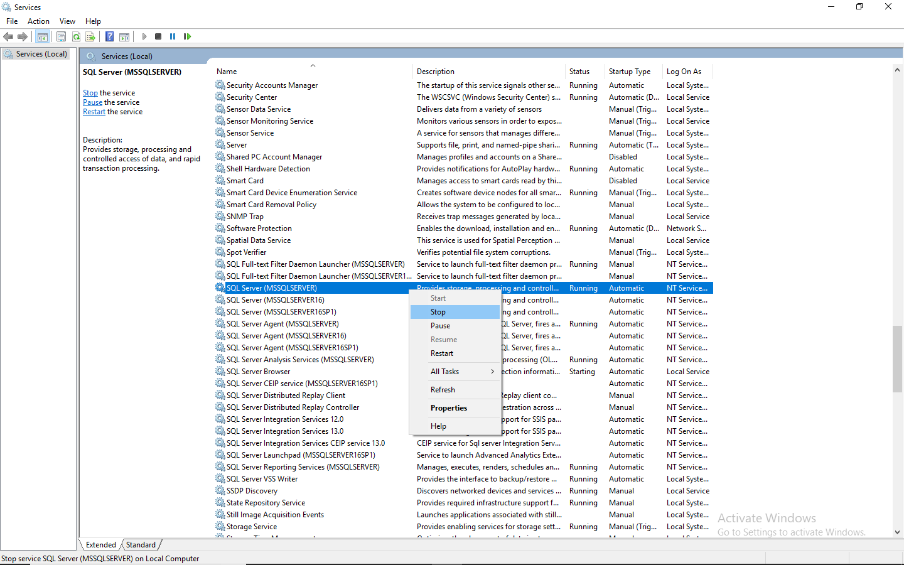The image size is (904, 565).
Task: Sort by the Description column header
Action: [489, 72]
